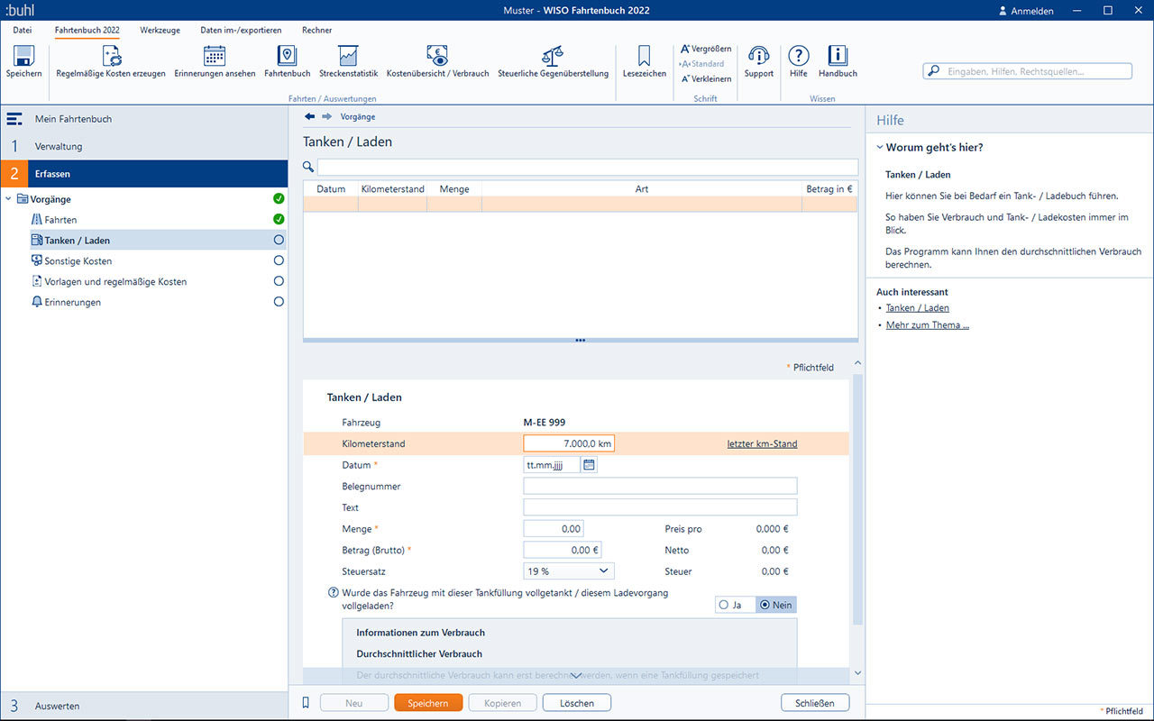The width and height of the screenshot is (1154, 721).
Task: Click the Schließen button
Action: tap(815, 703)
